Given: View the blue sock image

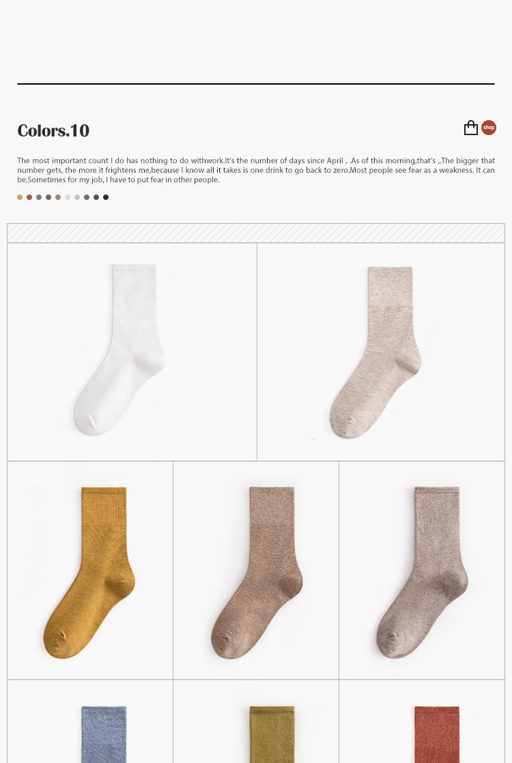Looking at the screenshot, I should [104, 734].
